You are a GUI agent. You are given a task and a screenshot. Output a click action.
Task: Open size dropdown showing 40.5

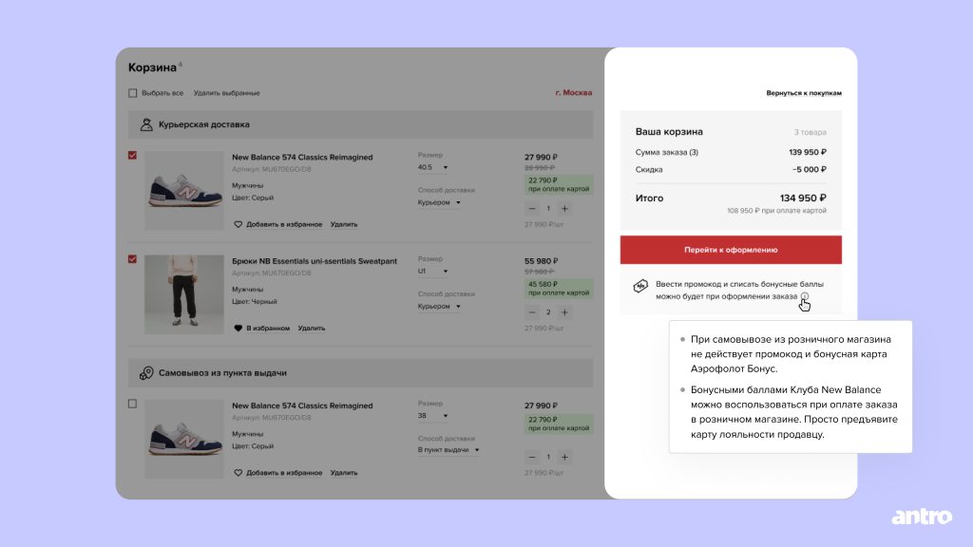(x=433, y=167)
